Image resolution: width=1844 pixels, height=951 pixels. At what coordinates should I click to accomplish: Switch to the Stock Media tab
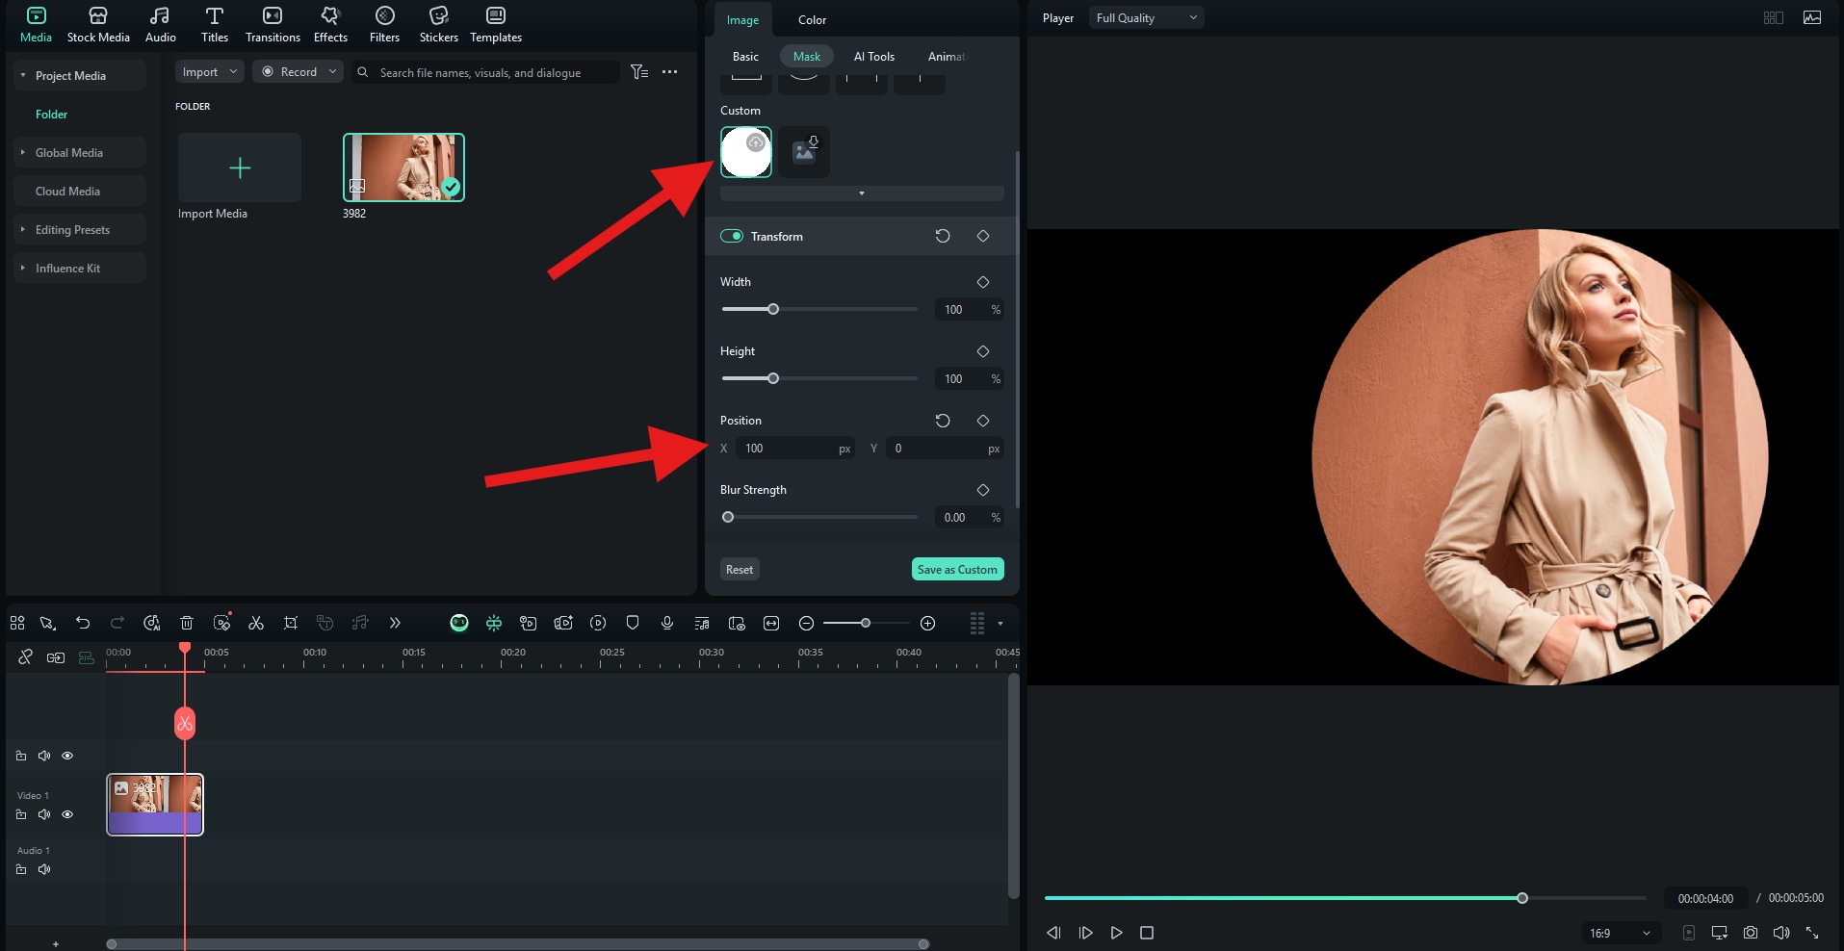98,25
